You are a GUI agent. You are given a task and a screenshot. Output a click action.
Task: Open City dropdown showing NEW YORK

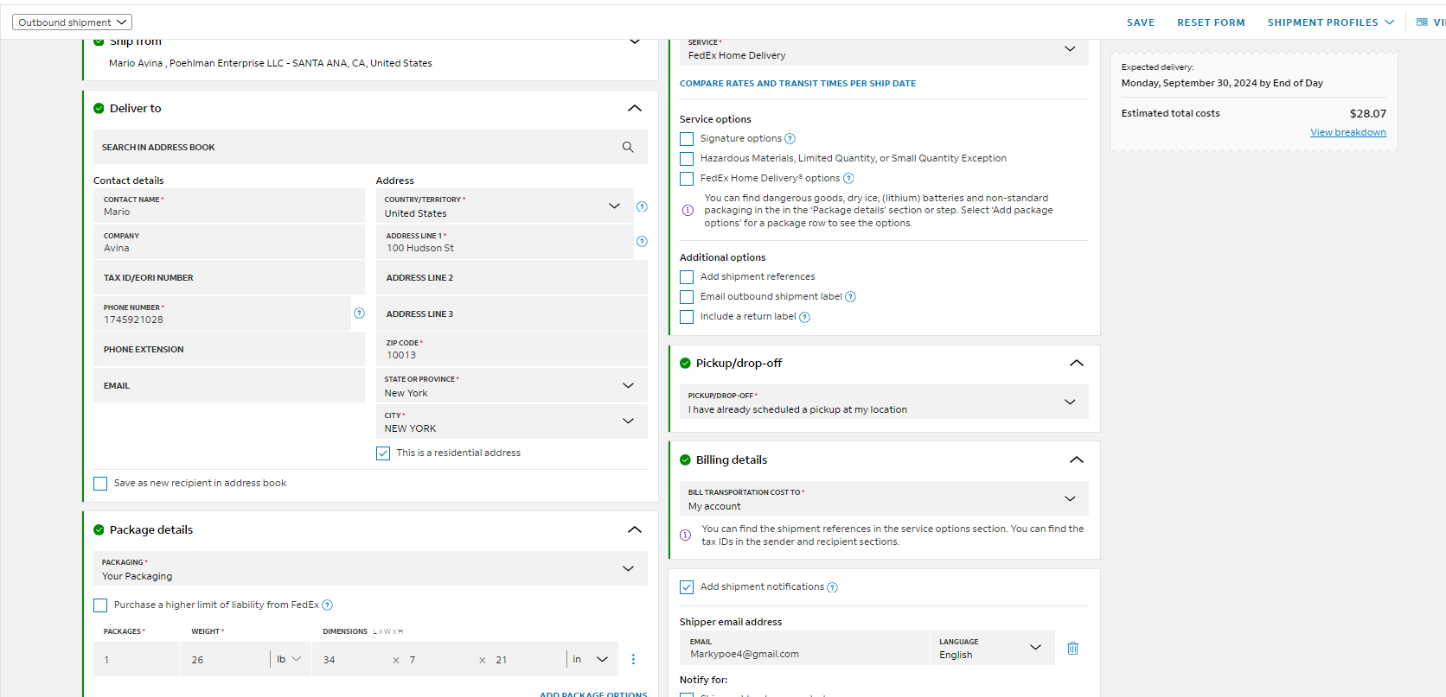(512, 421)
